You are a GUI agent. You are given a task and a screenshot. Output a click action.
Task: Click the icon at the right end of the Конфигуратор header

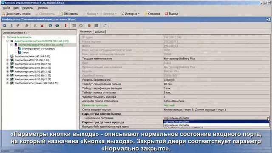point(268,20)
